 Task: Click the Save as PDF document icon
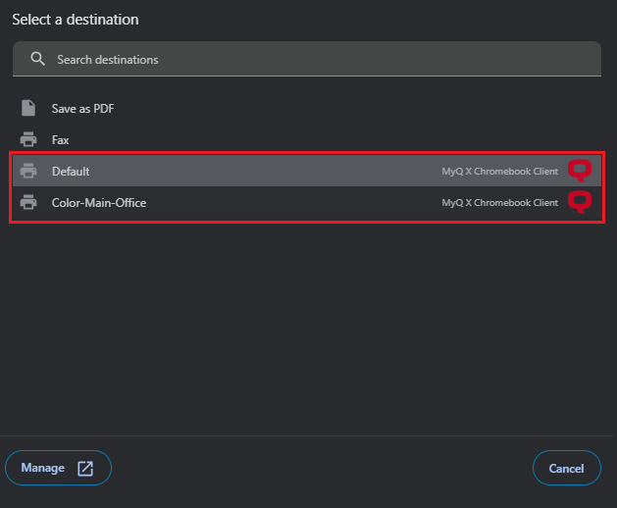(x=28, y=108)
